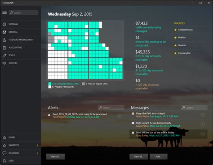Screen dimensions: 213x165
Task: Click the Feedyard Management icon
Action: pyautogui.click(x=4, y=40)
